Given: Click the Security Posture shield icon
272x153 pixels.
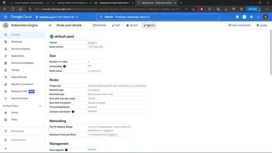Looking at the screenshot, I should pos(6,99).
